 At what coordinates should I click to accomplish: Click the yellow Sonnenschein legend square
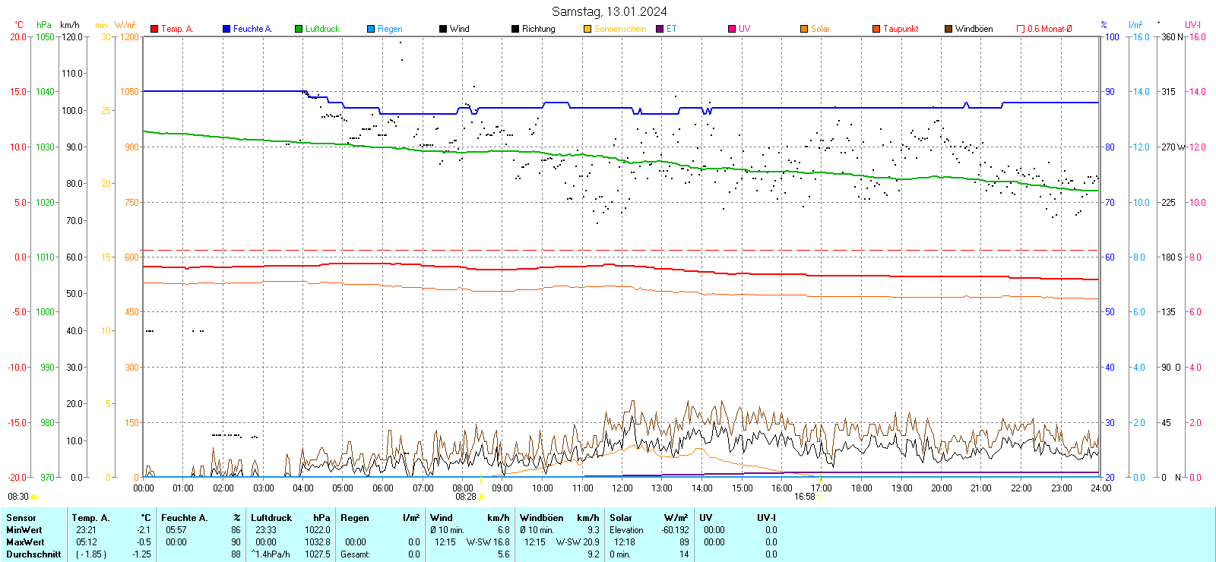coord(587,29)
